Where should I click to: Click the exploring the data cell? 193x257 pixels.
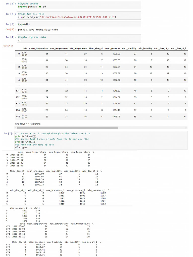pos(79,38)
